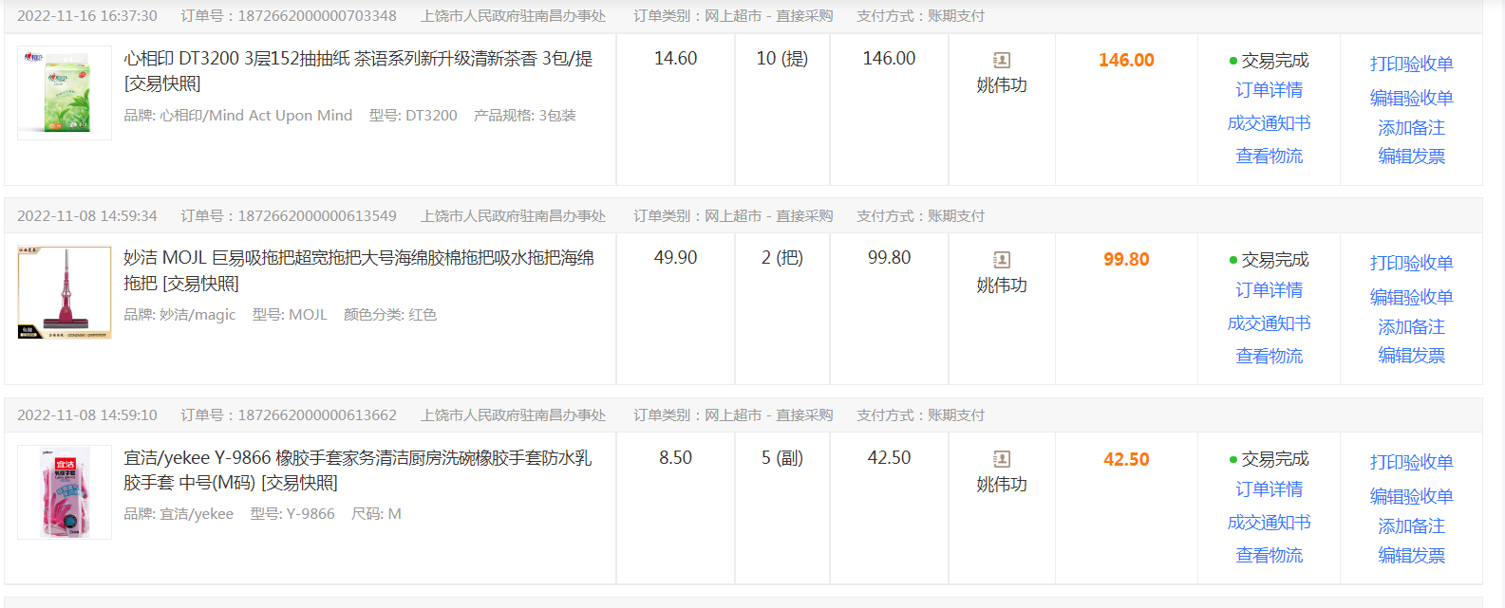Click 打印验收单 for the 妙洁 mop order
1505x608 pixels.
1411,263
